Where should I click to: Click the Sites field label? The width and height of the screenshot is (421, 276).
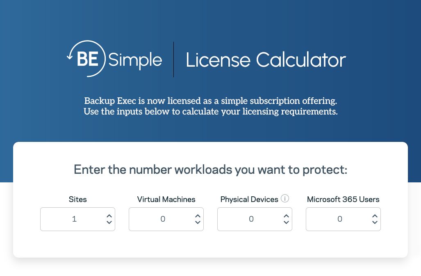click(78, 200)
